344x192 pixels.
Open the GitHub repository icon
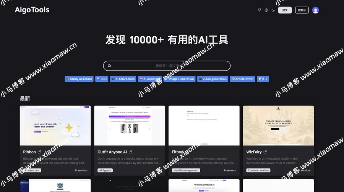pyautogui.click(x=260, y=10)
